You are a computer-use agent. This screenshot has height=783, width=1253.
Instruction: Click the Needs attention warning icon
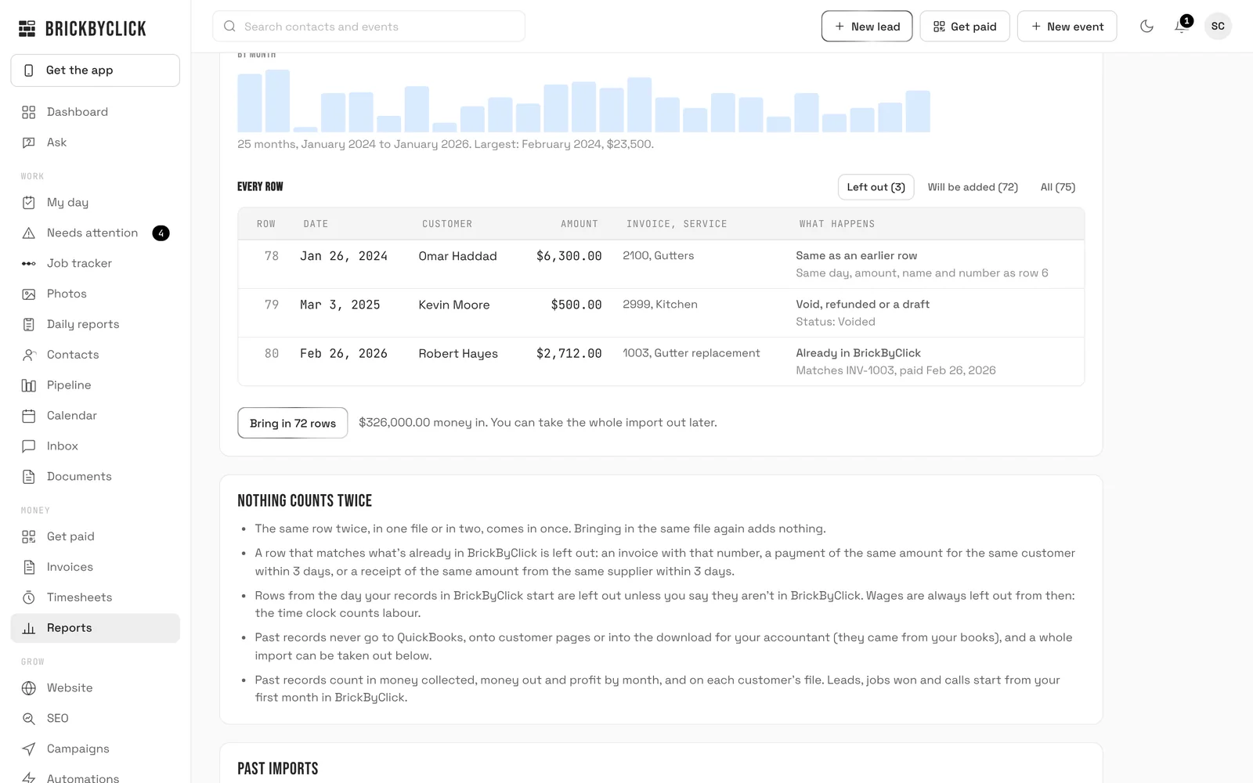29,233
